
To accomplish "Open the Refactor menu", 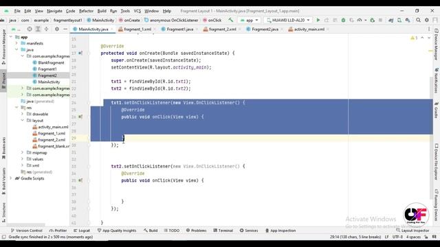I will (x=86, y=11).
